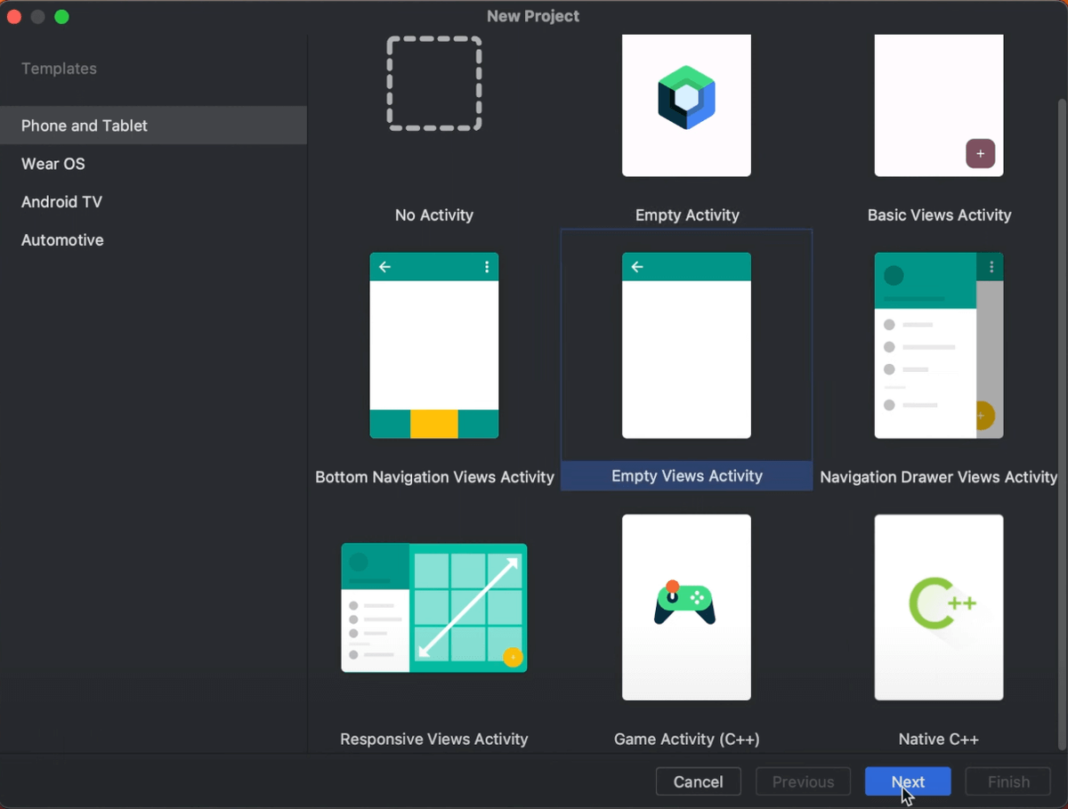Screen dimensions: 1068x809
Task: Close the New Project window
Action: pos(13,17)
